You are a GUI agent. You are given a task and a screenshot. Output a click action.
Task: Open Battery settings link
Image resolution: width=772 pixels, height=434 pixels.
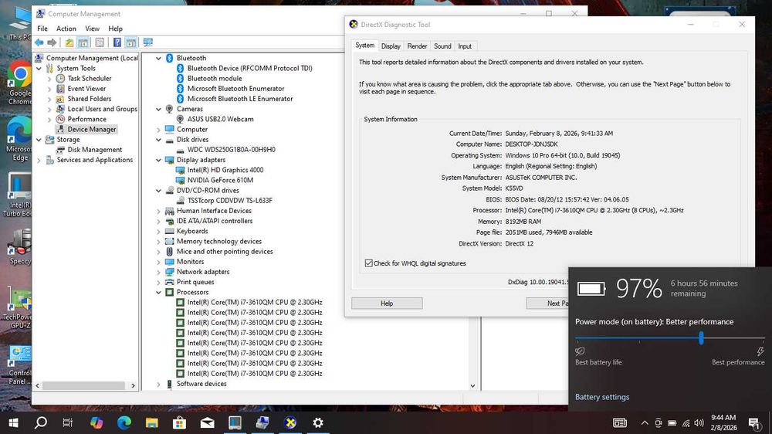tap(602, 397)
